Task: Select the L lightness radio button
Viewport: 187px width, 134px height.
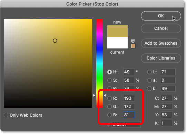Action: pyautogui.click(x=149, y=72)
